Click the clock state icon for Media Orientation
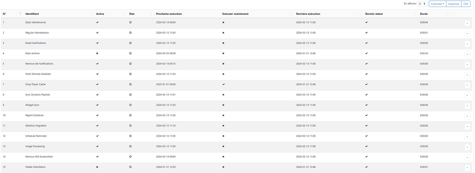 tap(130, 167)
